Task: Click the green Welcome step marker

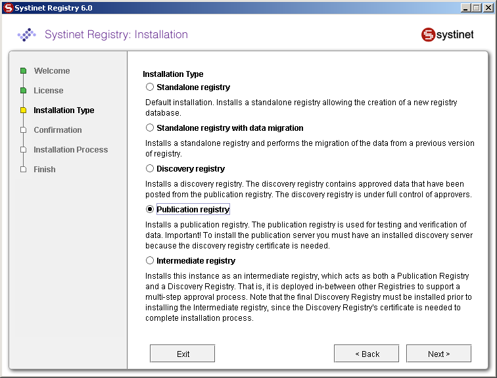Action: [23, 70]
